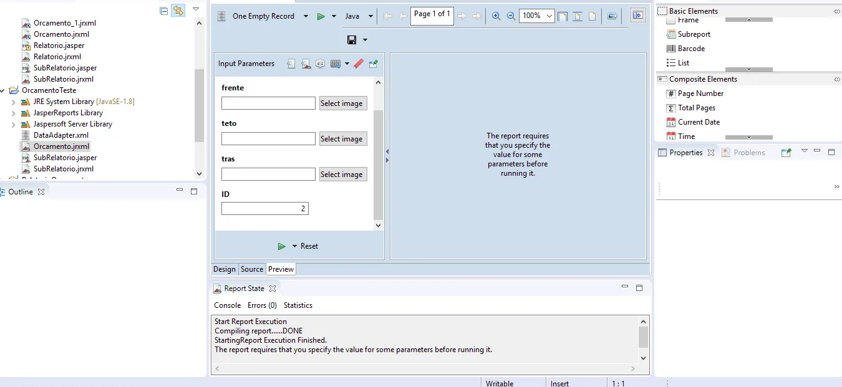Expand the Jaspersoft Server Library node
The height and width of the screenshot is (387, 842).
tap(13, 124)
